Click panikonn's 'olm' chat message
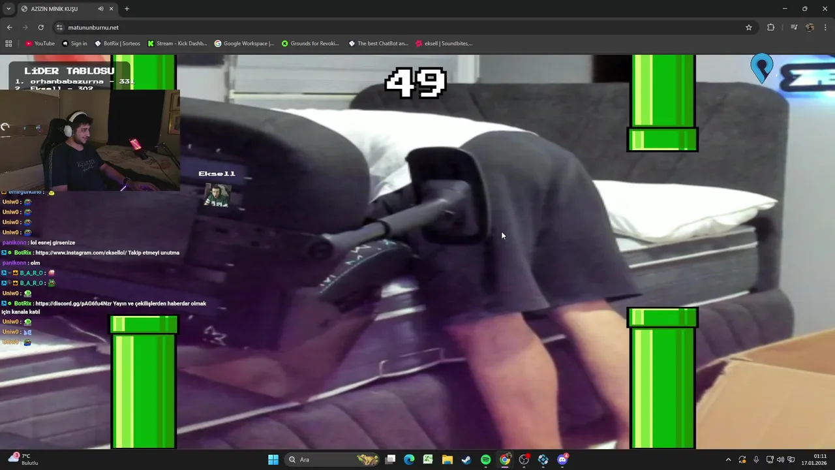835x470 pixels. (21, 262)
